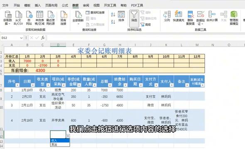
Task: Open the PDF工具 tab
Action: coord(137,5)
